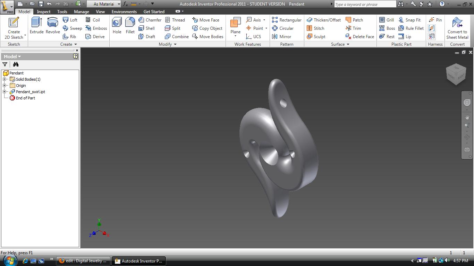Switch to the Tools tab
Viewport: 474px width, 266px height.
tap(62, 11)
